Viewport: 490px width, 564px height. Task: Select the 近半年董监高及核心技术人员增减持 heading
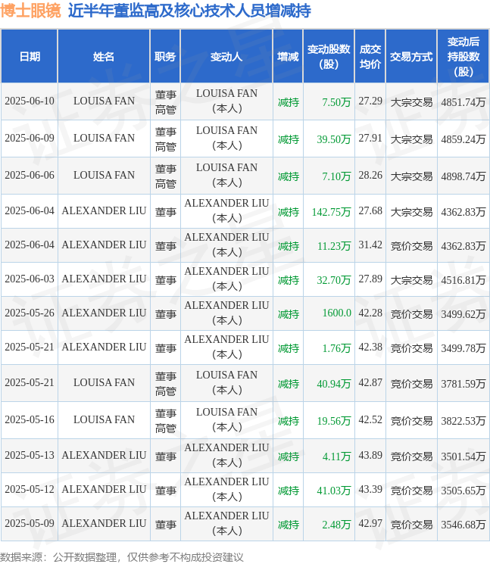[189, 11]
